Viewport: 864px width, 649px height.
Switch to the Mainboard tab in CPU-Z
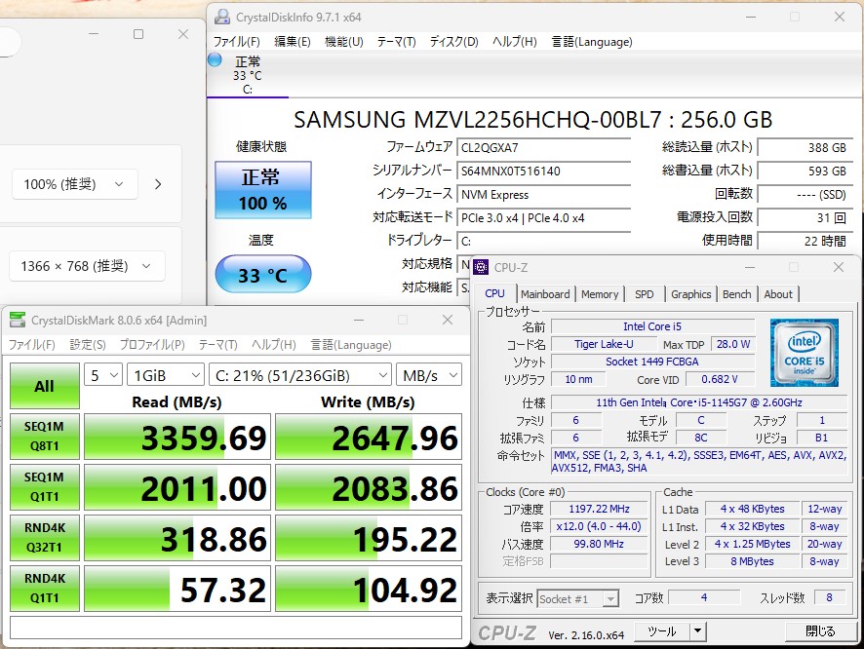pos(545,294)
